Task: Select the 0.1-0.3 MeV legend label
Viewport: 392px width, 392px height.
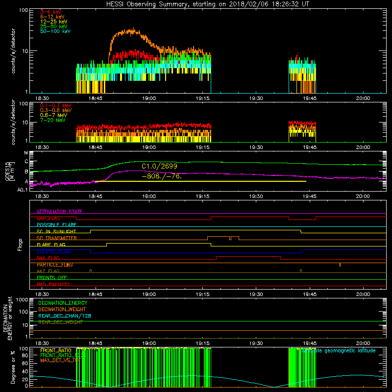Action: 56,105
